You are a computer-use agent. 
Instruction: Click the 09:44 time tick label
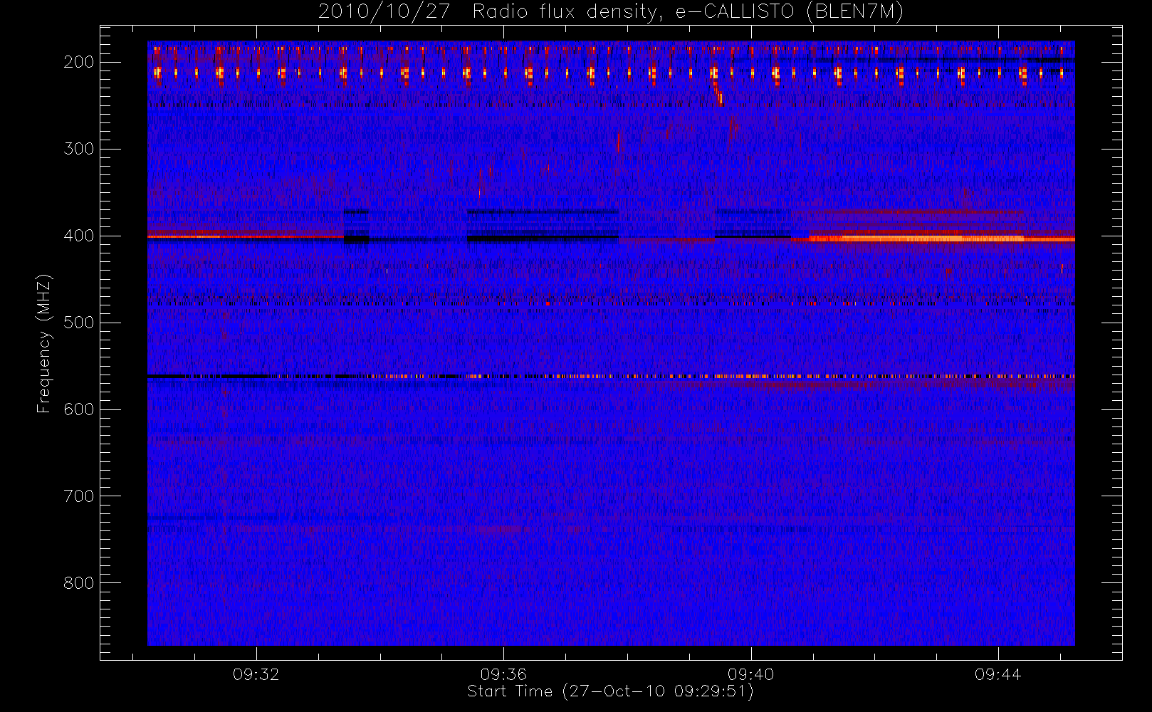pos(998,674)
